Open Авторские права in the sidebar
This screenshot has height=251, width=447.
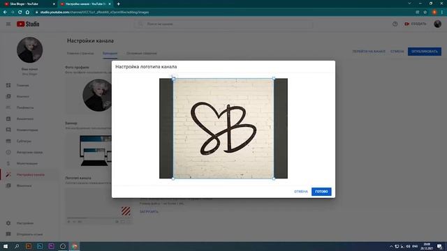tap(29, 152)
